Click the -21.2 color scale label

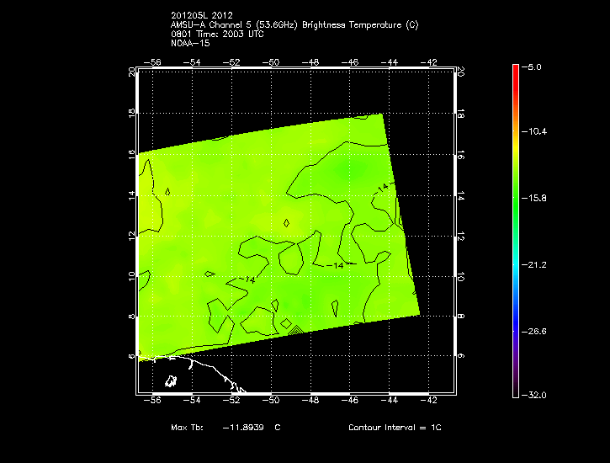(x=535, y=264)
